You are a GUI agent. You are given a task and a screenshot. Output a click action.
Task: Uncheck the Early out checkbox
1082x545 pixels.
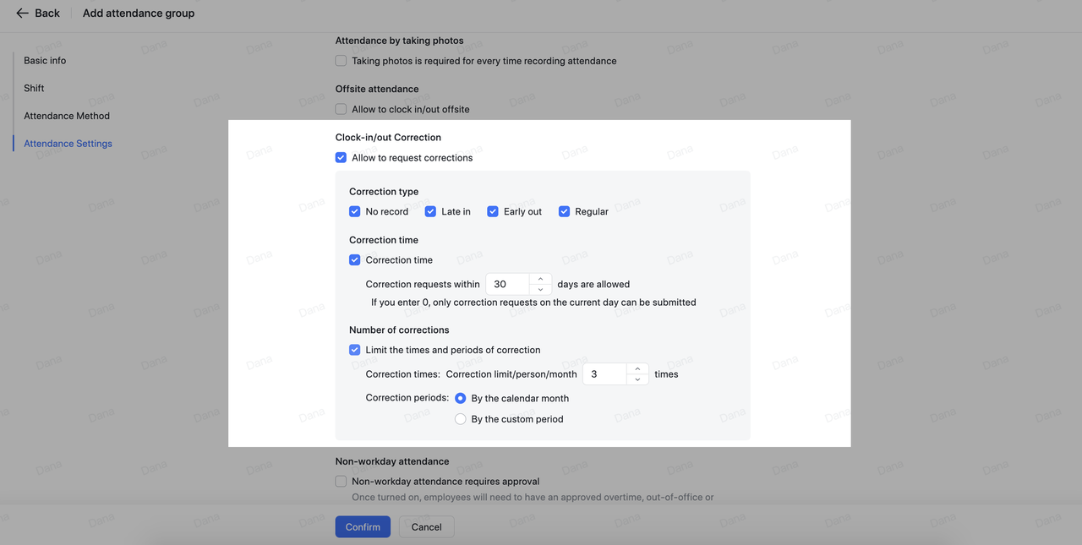493,212
